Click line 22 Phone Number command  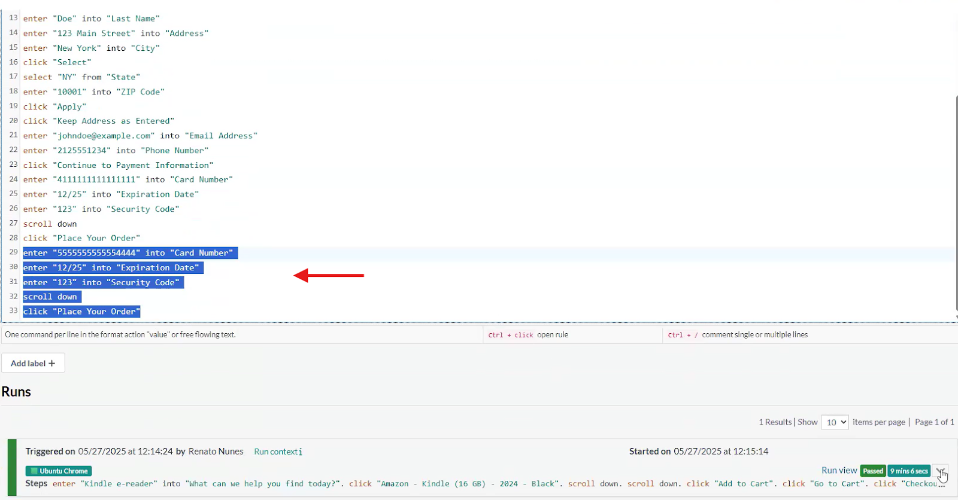click(x=116, y=150)
